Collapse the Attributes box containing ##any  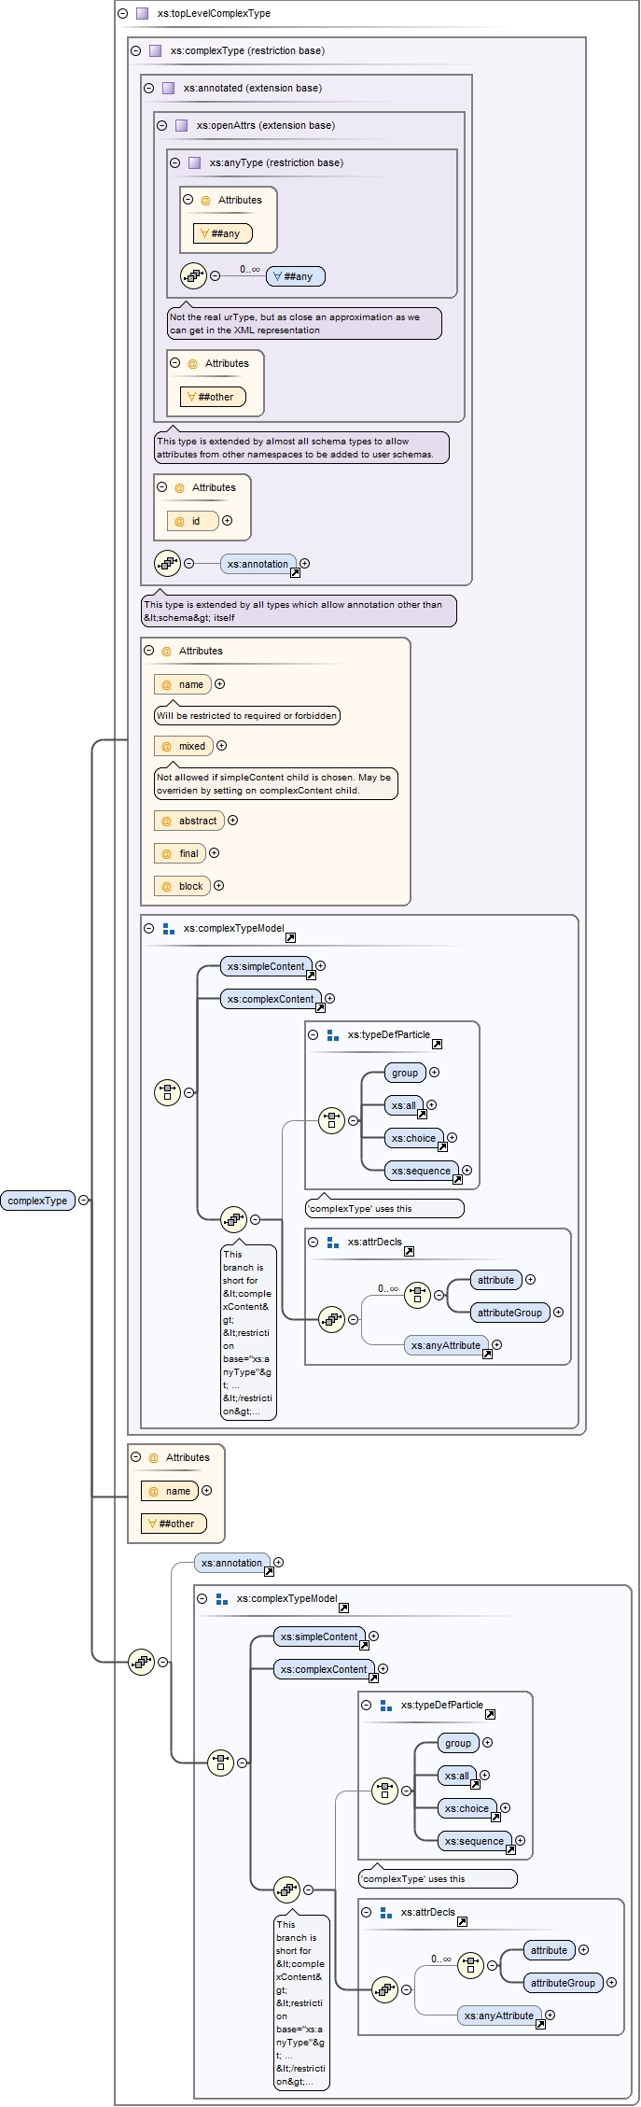click(188, 200)
